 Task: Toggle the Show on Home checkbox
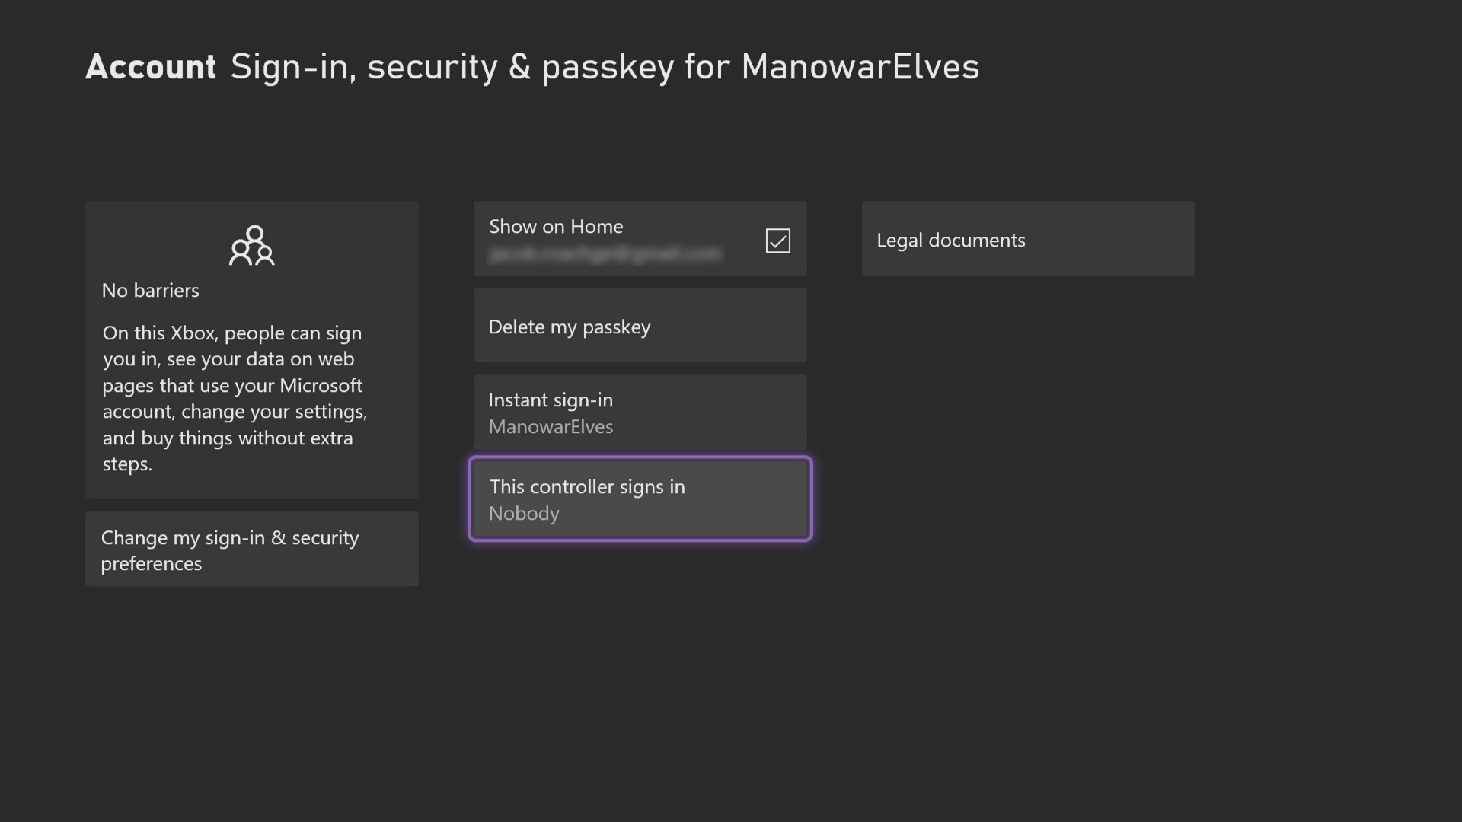click(x=777, y=241)
